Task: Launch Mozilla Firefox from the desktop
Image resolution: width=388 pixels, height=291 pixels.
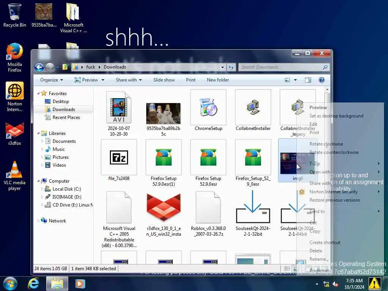Action: [x=15, y=58]
